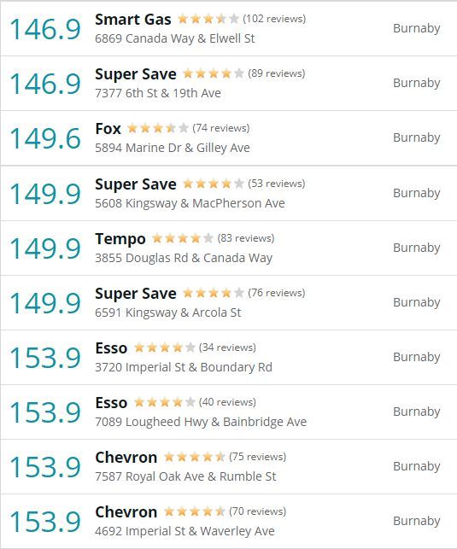
Task: Click the star rating for Fox station
Action: pos(158,128)
